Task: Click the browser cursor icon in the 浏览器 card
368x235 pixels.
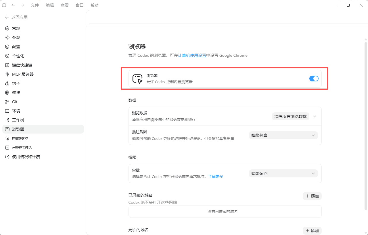Action: click(137, 79)
